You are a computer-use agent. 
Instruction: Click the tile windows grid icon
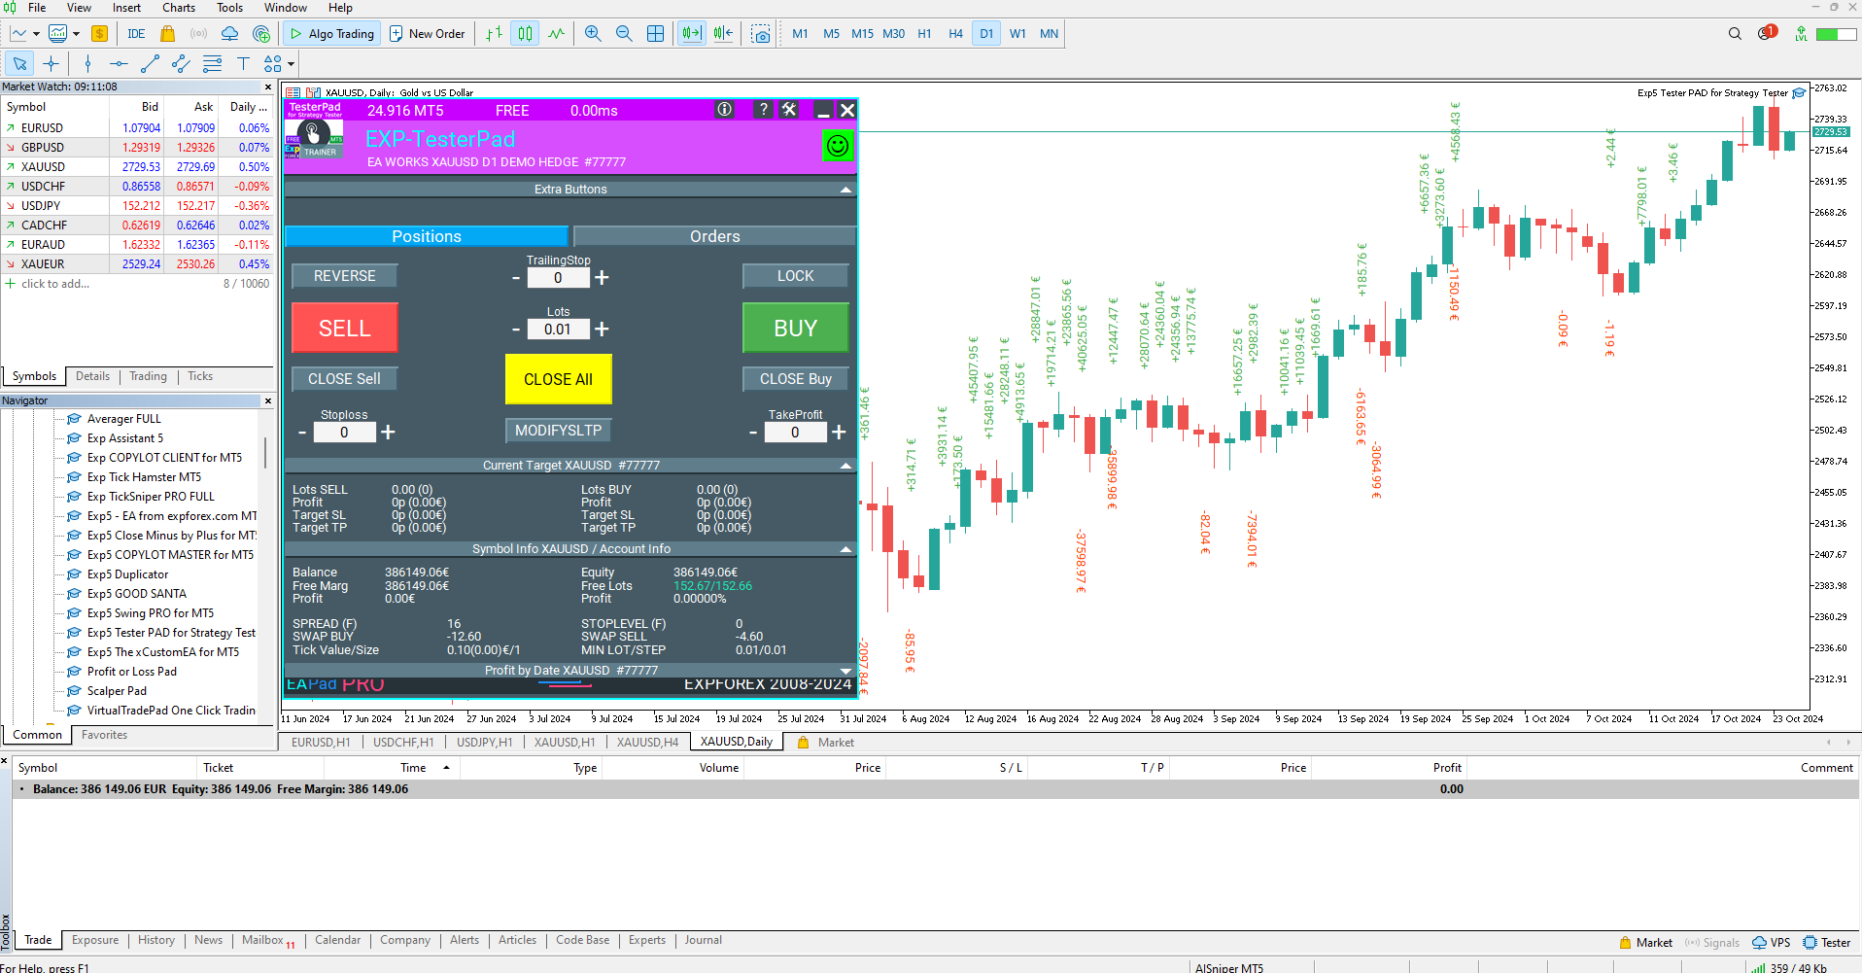click(656, 34)
